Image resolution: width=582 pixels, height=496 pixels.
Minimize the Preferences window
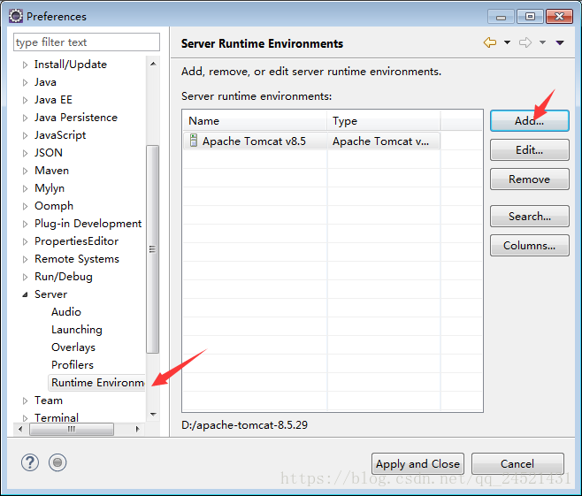[x=501, y=17]
